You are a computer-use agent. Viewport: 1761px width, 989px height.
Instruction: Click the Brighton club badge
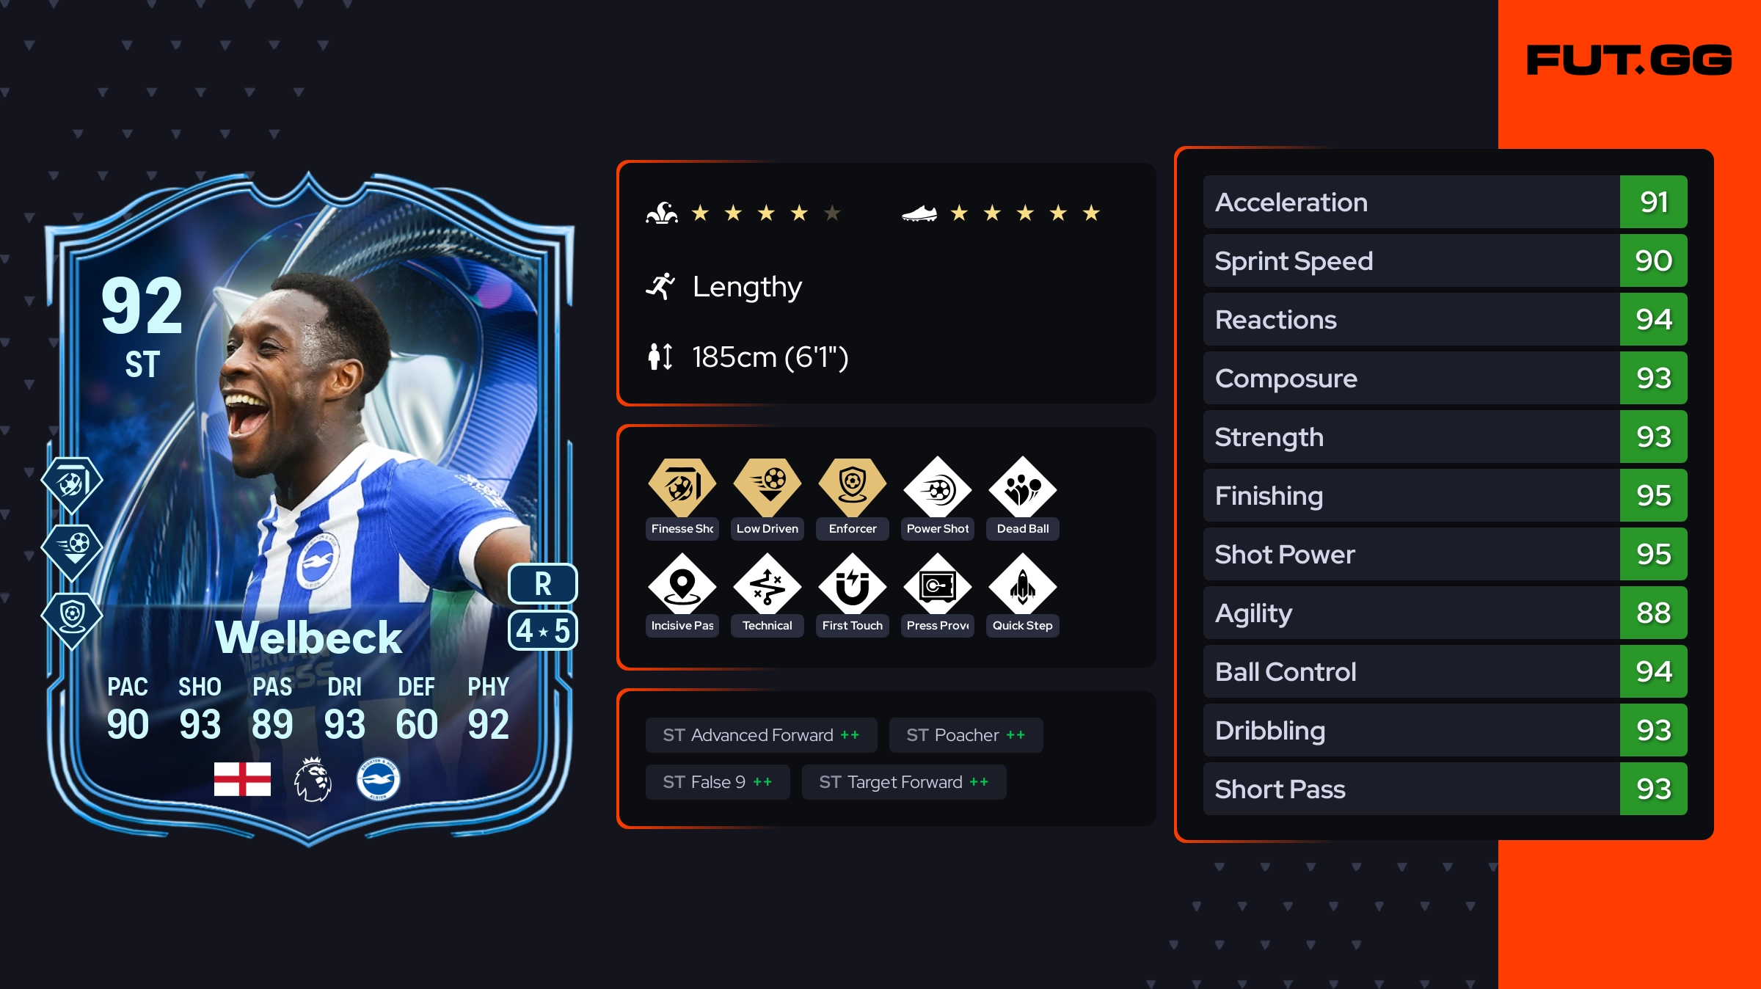point(378,779)
